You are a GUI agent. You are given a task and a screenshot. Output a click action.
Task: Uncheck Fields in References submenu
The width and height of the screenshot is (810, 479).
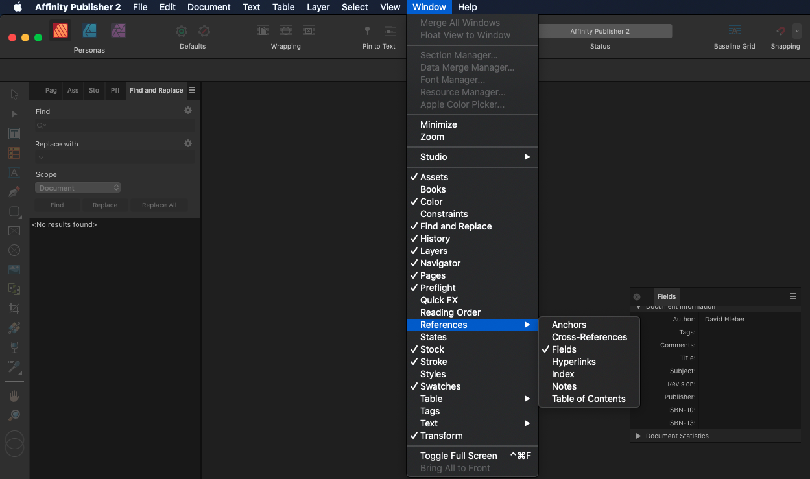[x=589, y=349]
